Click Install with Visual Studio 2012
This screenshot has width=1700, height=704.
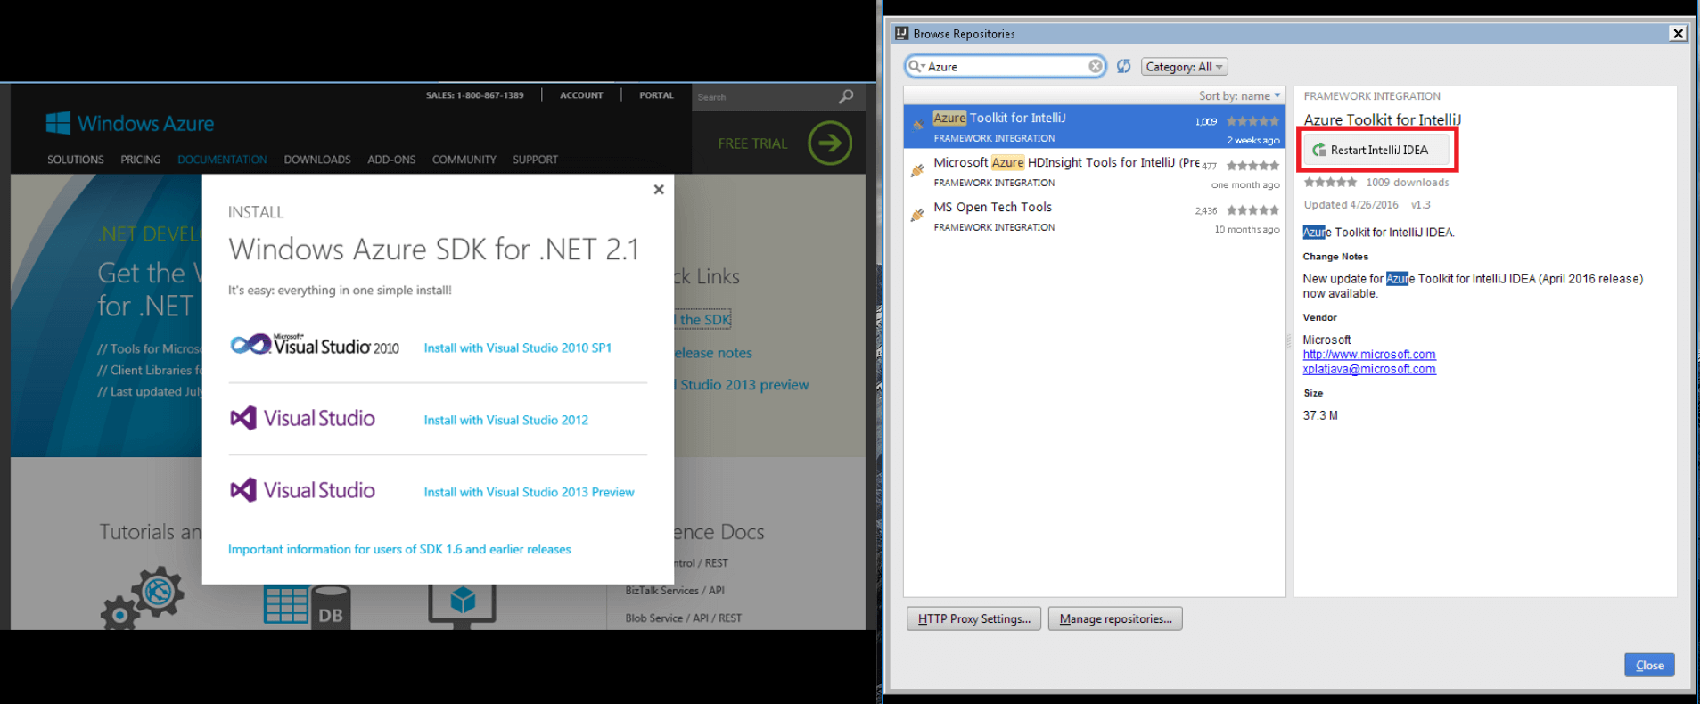coord(505,420)
